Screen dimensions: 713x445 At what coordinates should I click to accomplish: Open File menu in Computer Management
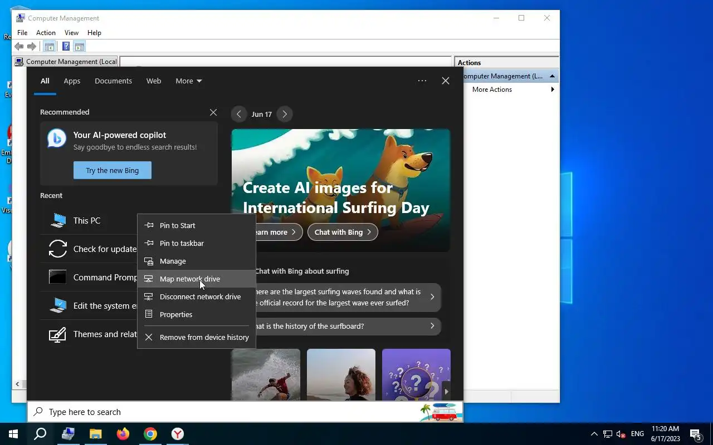click(x=22, y=33)
